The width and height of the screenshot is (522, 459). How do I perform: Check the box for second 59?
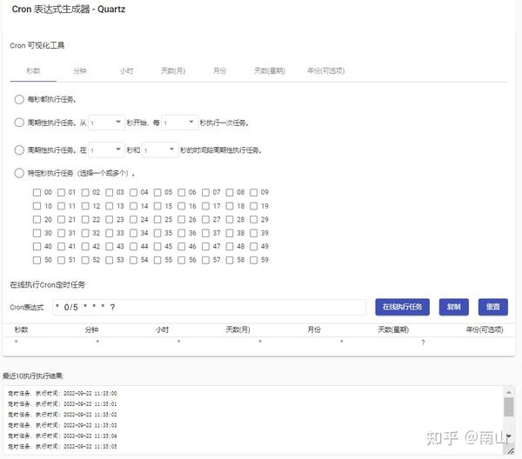pos(254,260)
